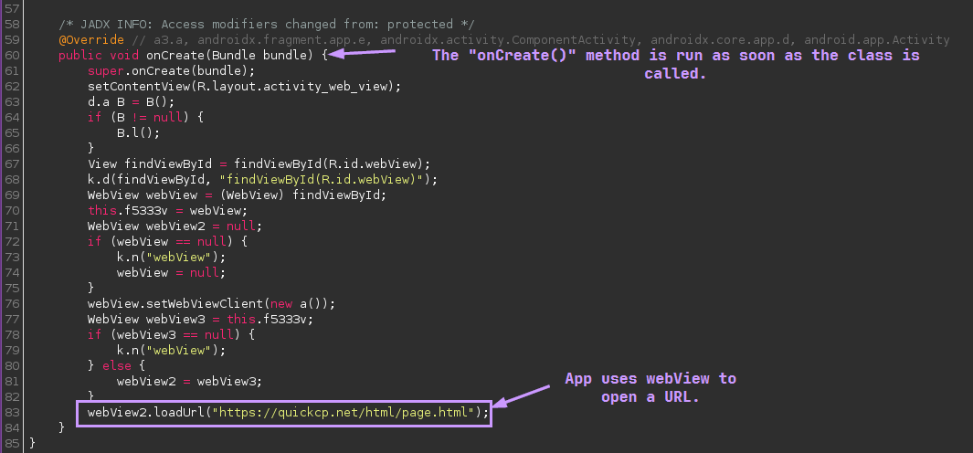Click line number 83 in the gutter
Image resolution: width=973 pixels, height=453 pixels.
point(13,413)
